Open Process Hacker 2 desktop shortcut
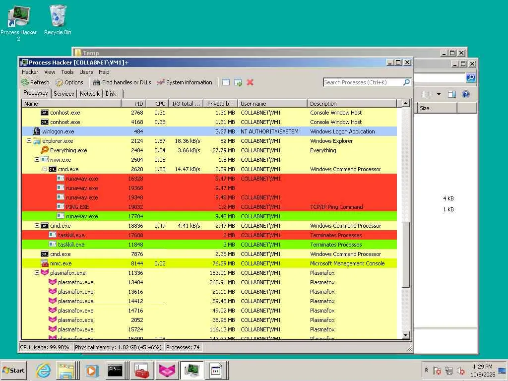 pos(18,23)
